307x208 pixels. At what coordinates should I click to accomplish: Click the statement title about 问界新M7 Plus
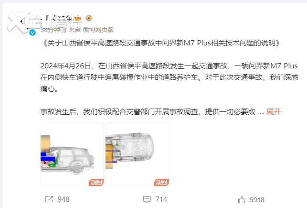click(160, 43)
